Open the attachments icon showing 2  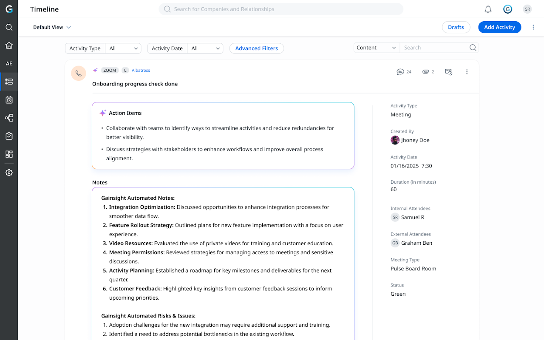pyautogui.click(x=428, y=72)
